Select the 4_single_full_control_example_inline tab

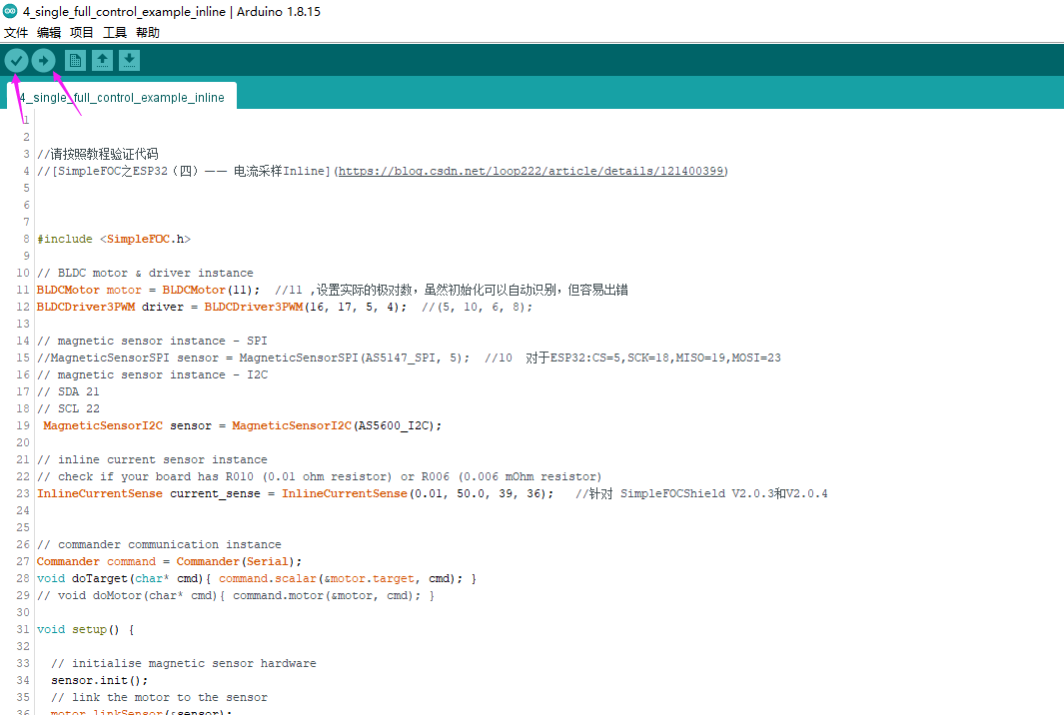coord(120,97)
